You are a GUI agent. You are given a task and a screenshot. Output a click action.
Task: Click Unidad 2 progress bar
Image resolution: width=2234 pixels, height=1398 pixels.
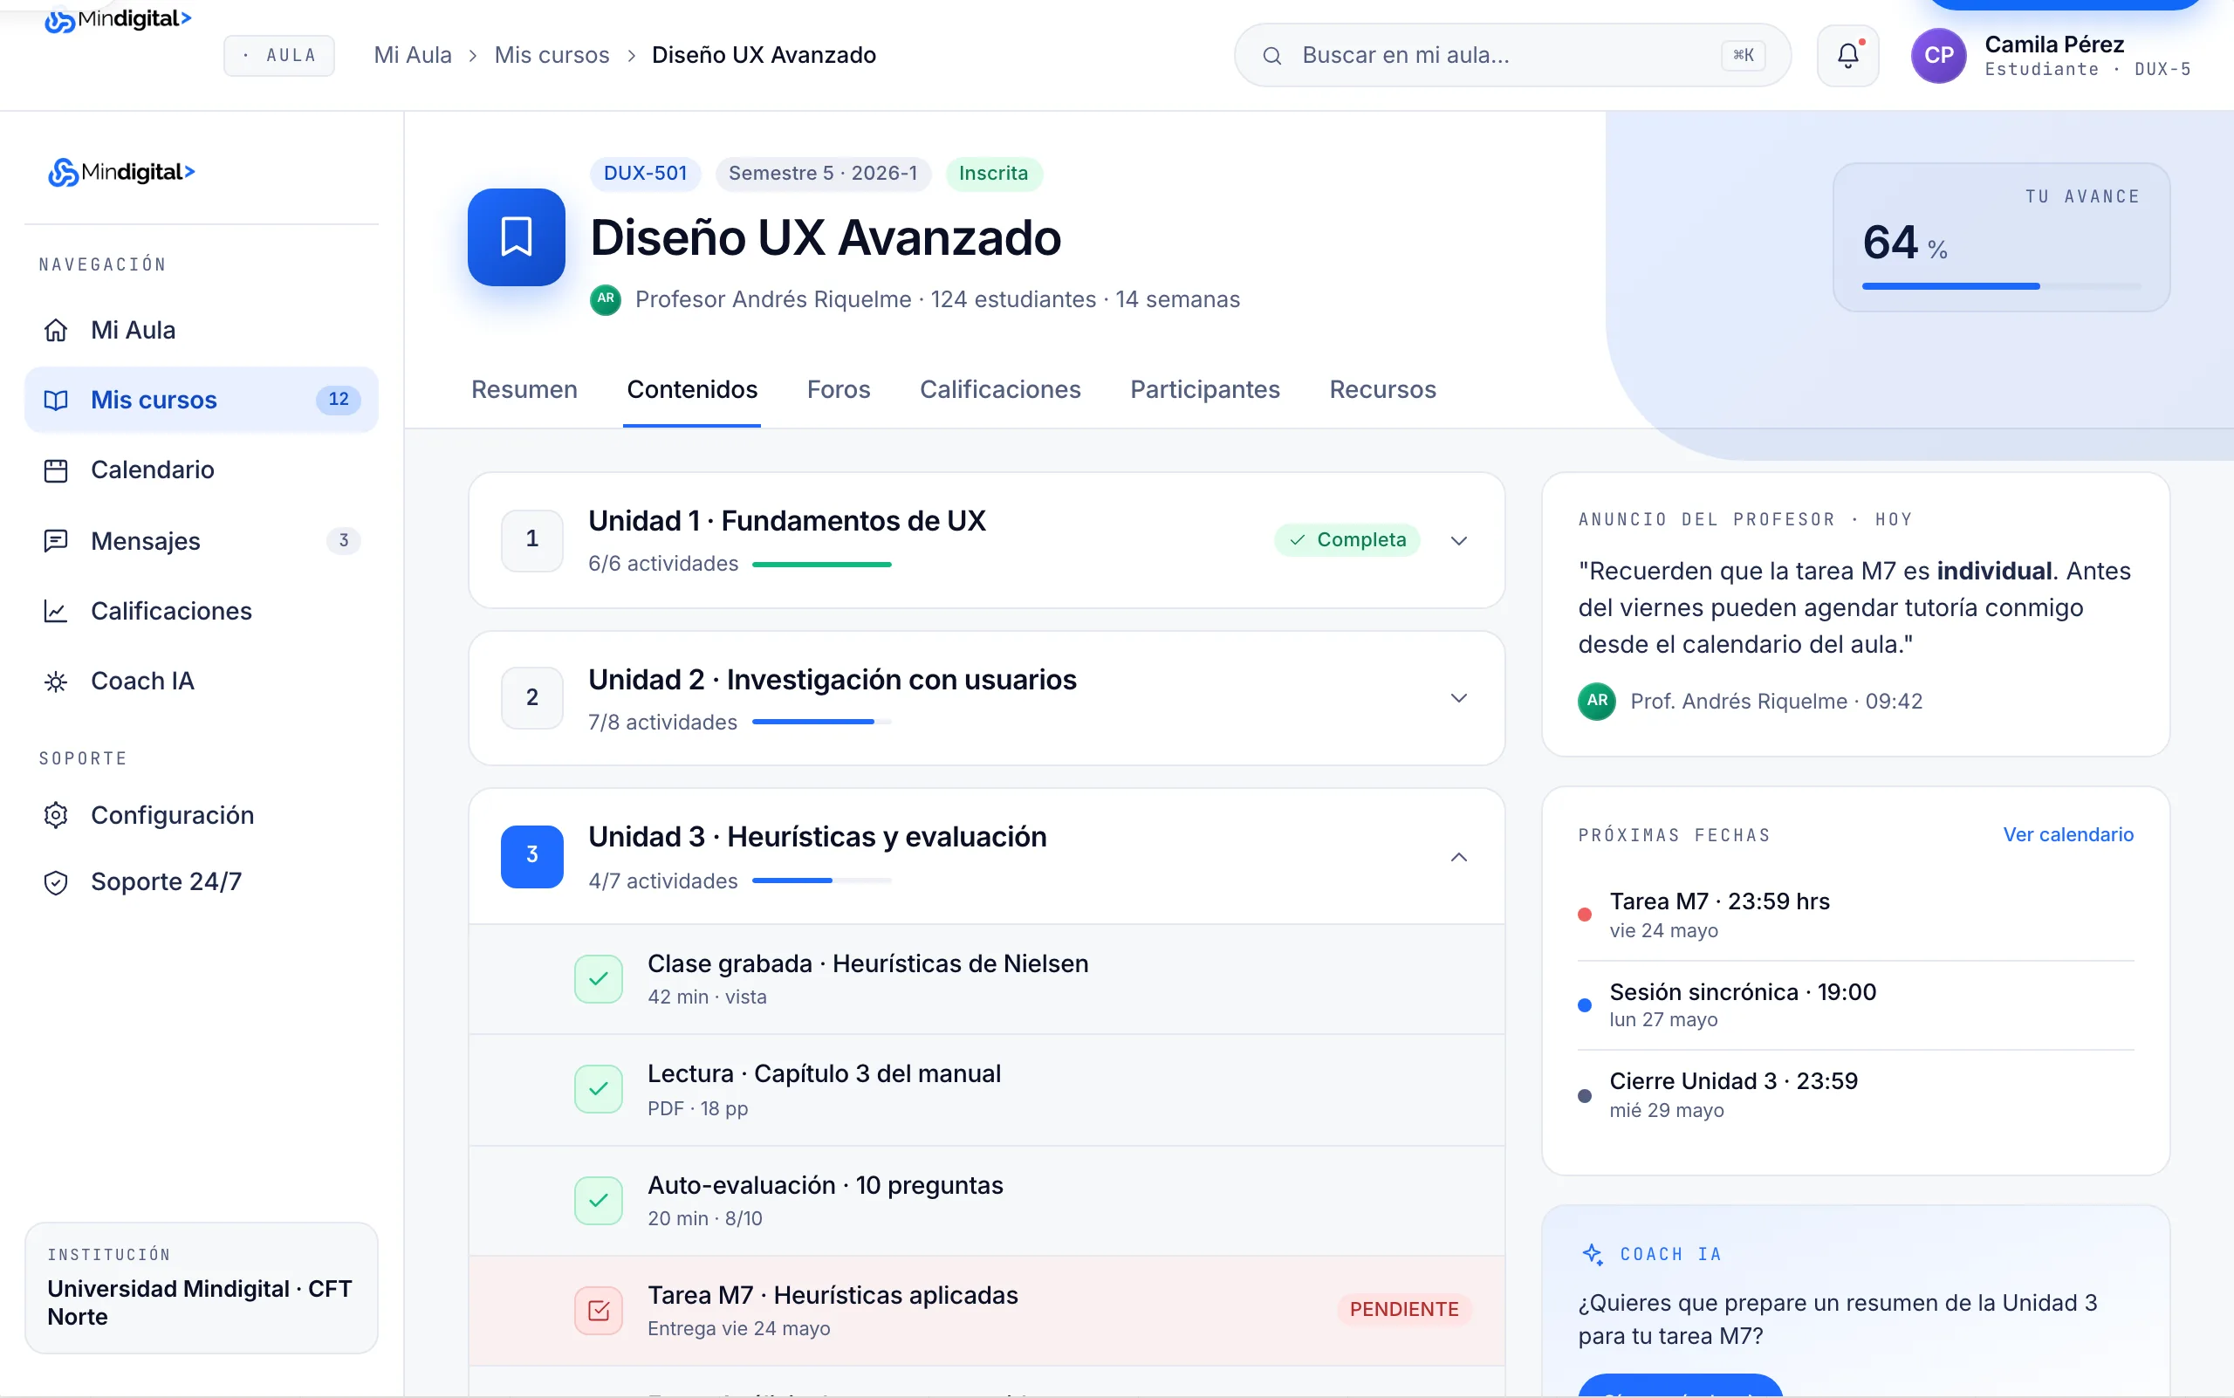click(821, 722)
